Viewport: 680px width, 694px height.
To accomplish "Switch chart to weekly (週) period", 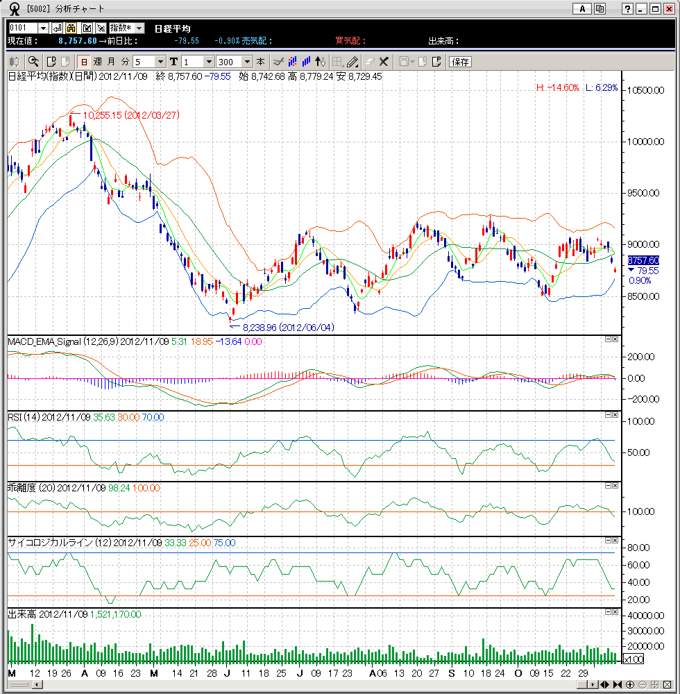I will [98, 61].
